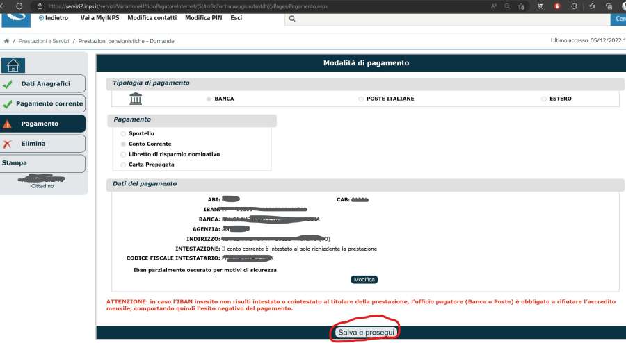Screen dimensions: 626x343
Task: Click the home icon in the sidebar
Action: (14, 65)
